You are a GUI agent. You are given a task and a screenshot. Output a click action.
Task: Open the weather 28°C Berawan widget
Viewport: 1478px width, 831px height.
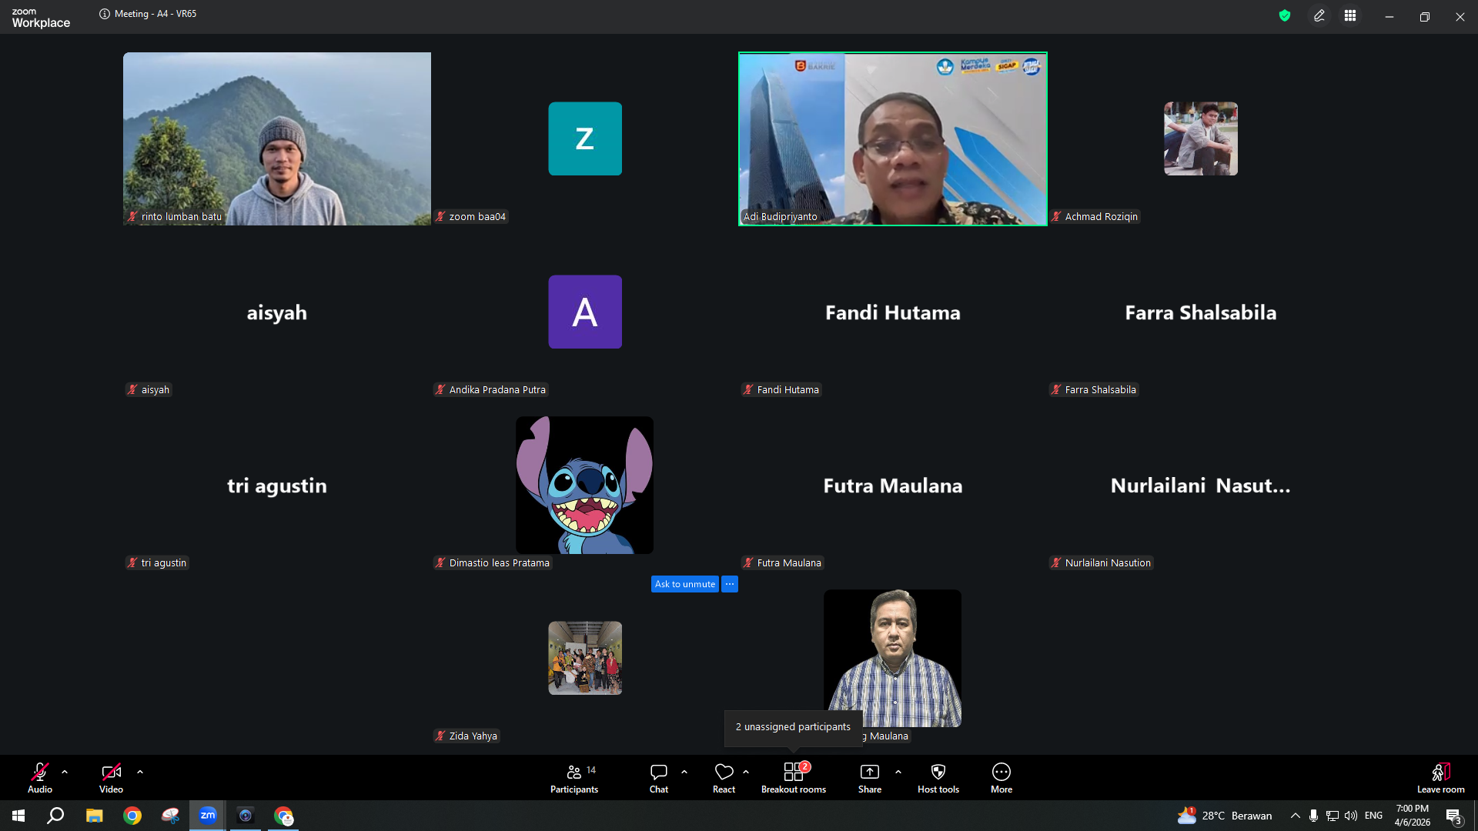click(1225, 816)
